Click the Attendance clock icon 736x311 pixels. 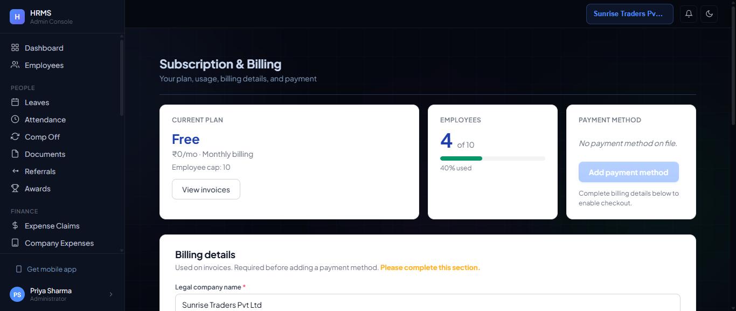click(x=15, y=120)
